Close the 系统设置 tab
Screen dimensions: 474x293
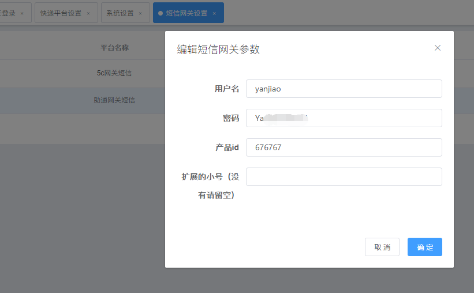click(x=140, y=13)
